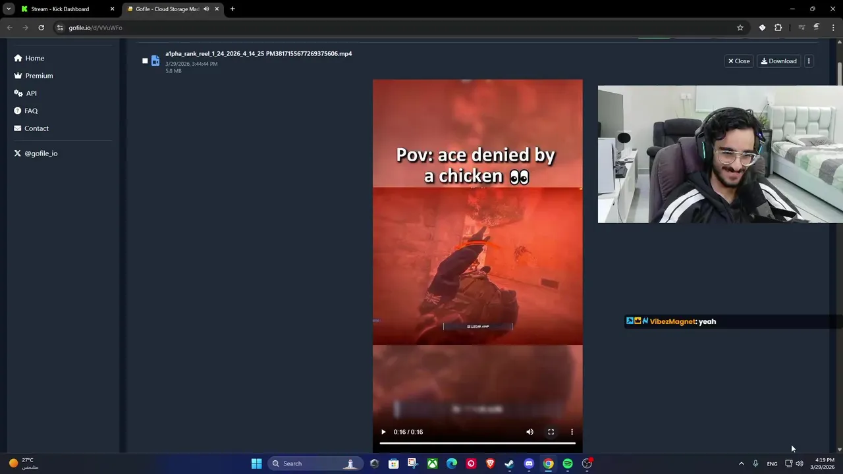Bookmark this page with the star icon
The image size is (843, 474).
coord(740,28)
